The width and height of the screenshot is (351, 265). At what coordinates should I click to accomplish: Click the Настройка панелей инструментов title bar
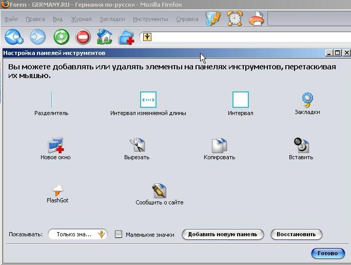click(163, 53)
